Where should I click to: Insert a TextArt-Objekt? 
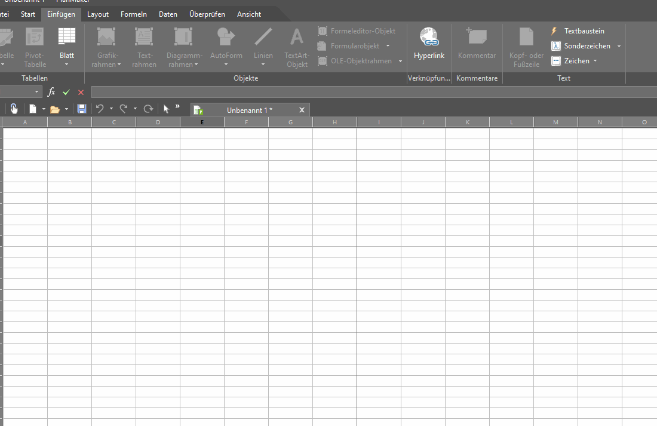click(x=297, y=47)
